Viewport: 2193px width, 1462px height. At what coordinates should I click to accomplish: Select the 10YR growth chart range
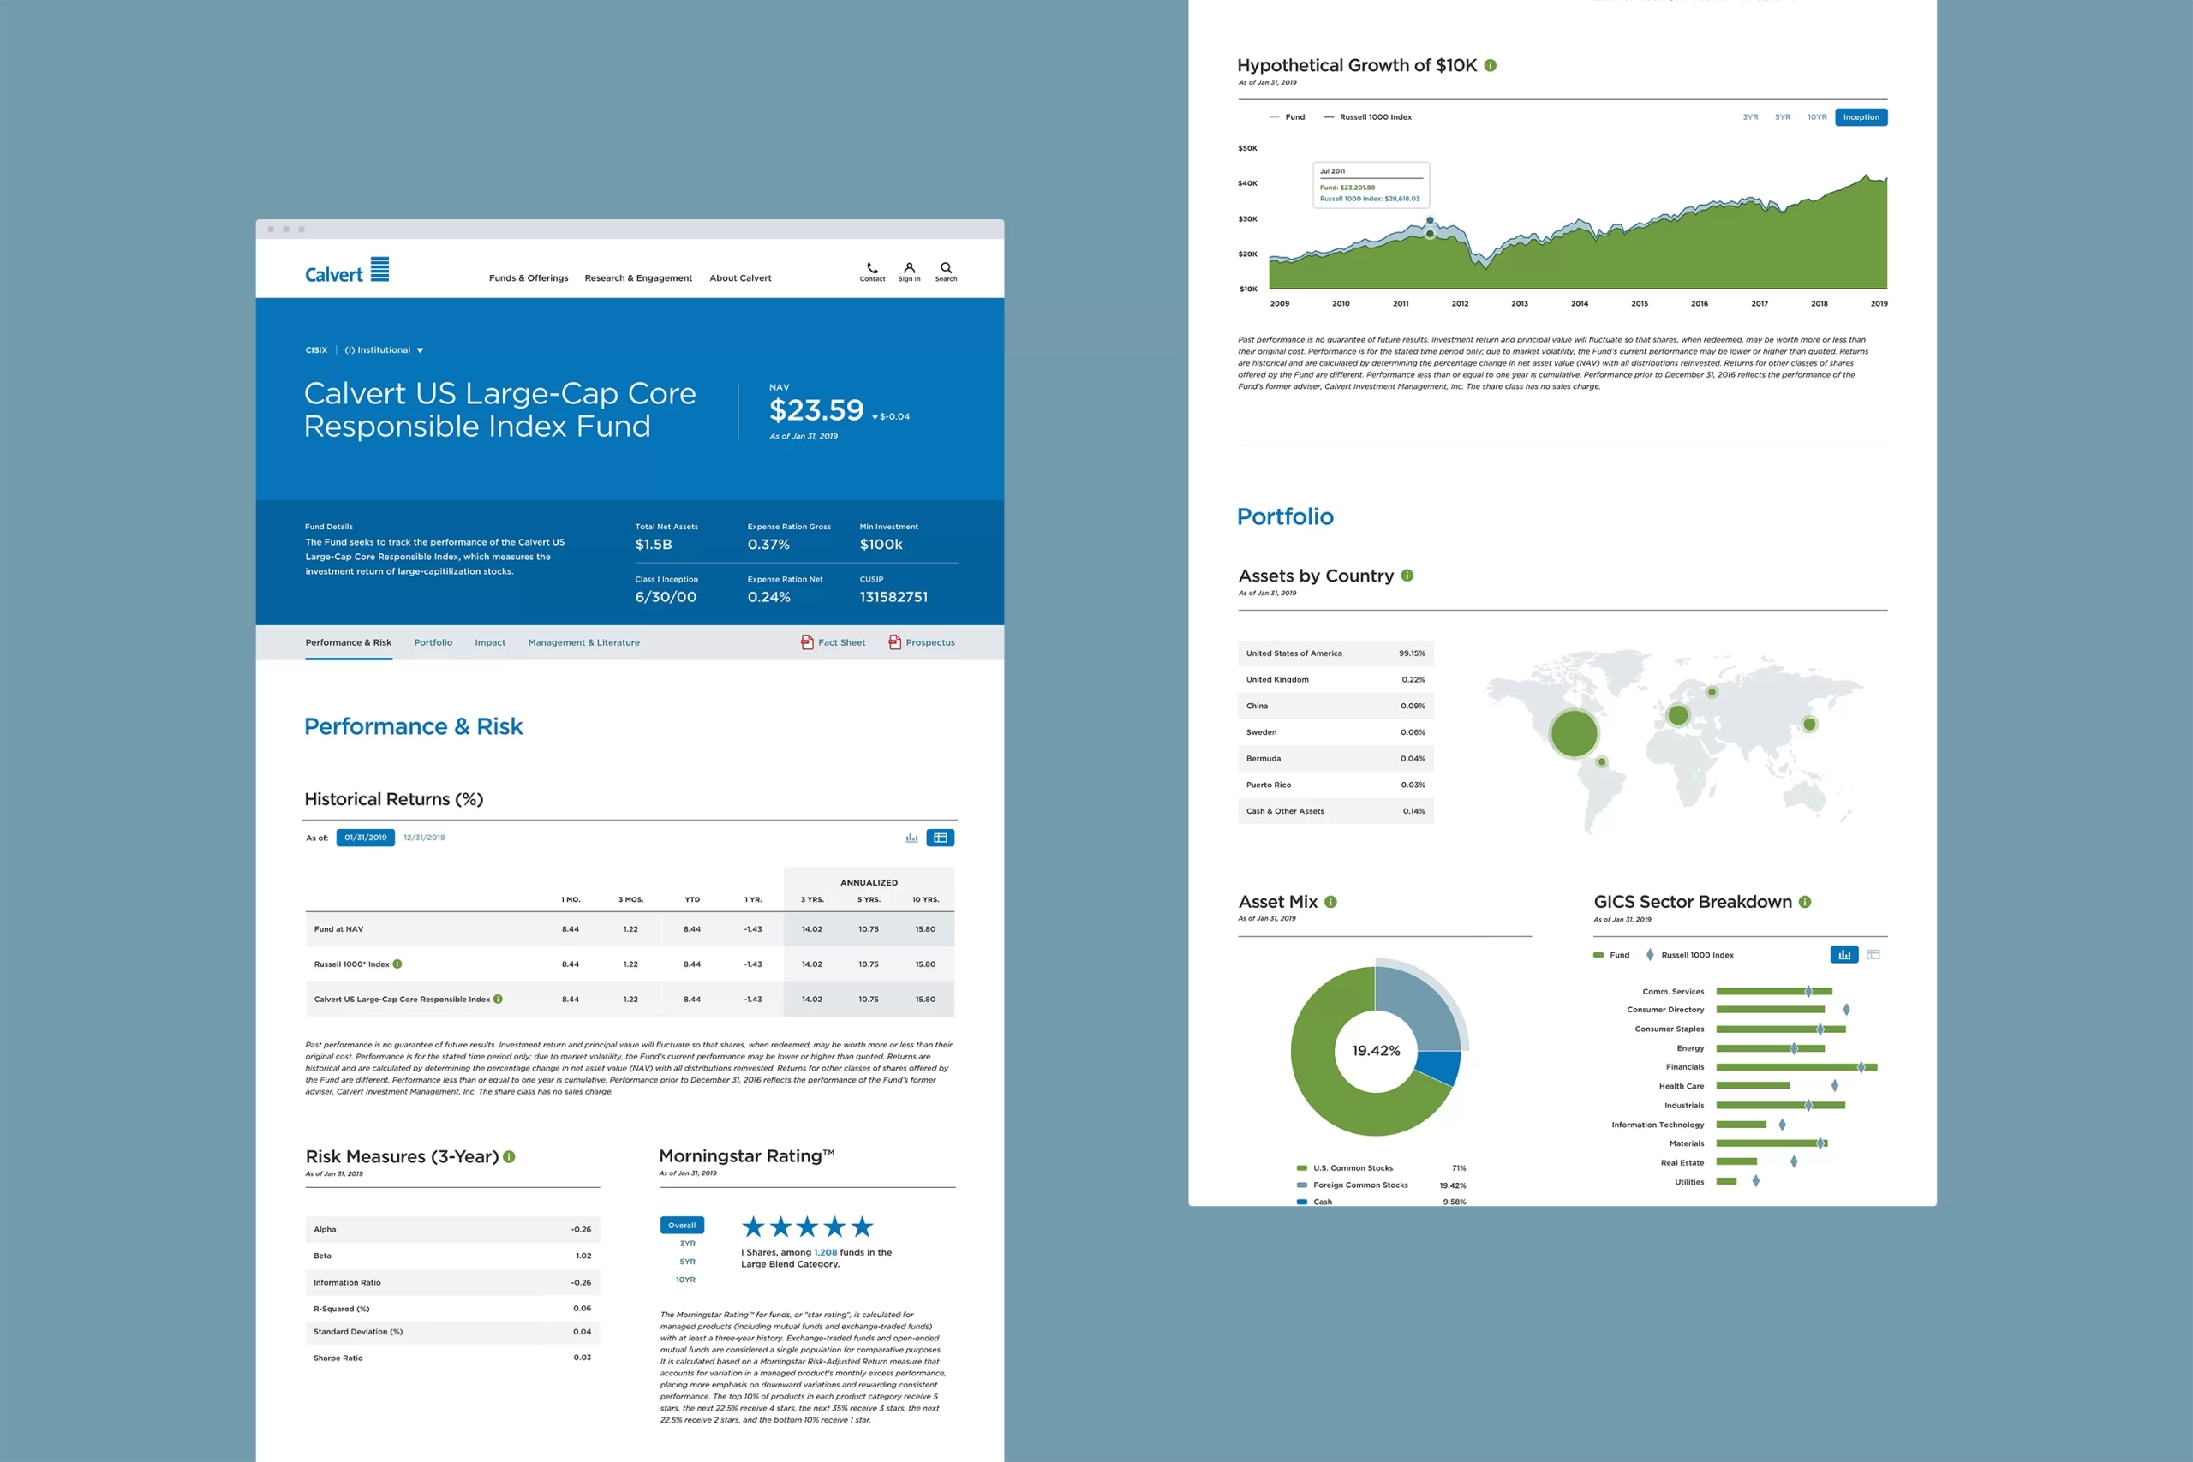click(1817, 117)
